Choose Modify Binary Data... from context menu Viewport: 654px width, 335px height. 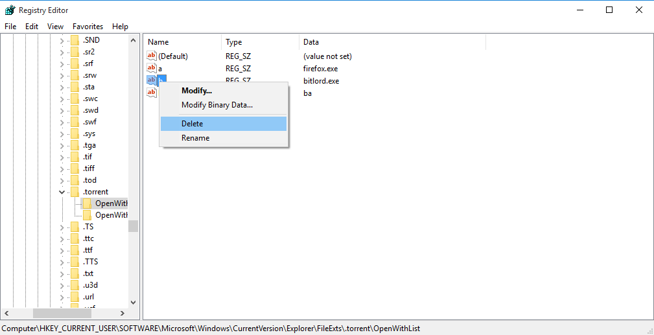tap(224, 105)
